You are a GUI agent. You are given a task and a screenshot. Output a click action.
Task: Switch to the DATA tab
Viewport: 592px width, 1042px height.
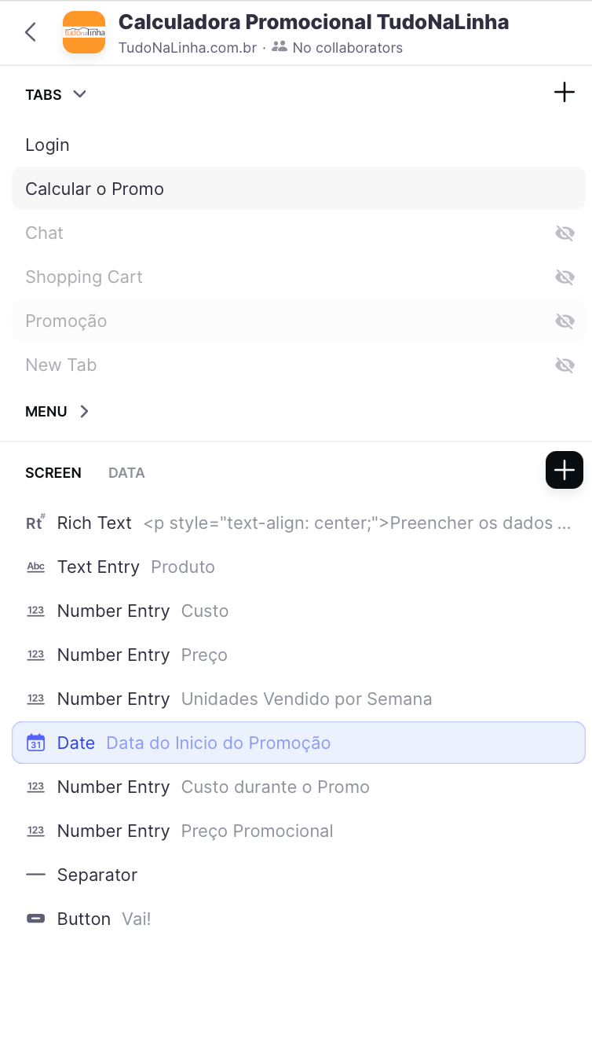(126, 472)
